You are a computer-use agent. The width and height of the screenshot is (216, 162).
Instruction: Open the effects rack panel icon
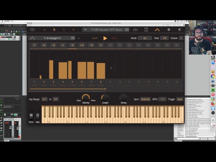pos(146,30)
